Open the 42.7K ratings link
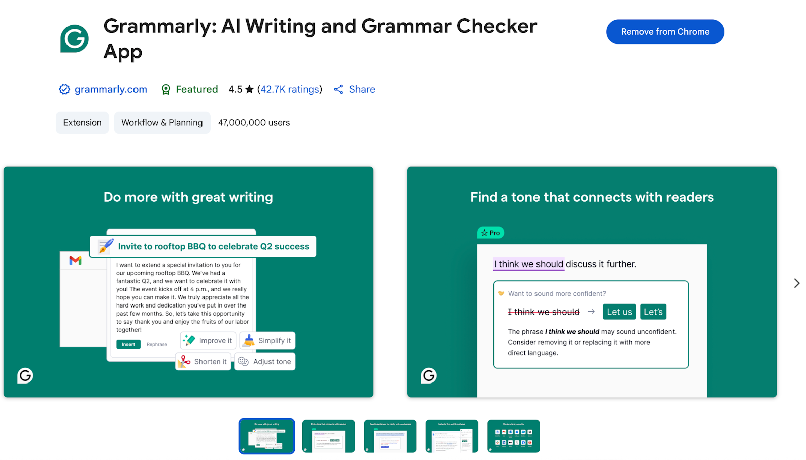This screenshot has width=806, height=460. tap(290, 89)
